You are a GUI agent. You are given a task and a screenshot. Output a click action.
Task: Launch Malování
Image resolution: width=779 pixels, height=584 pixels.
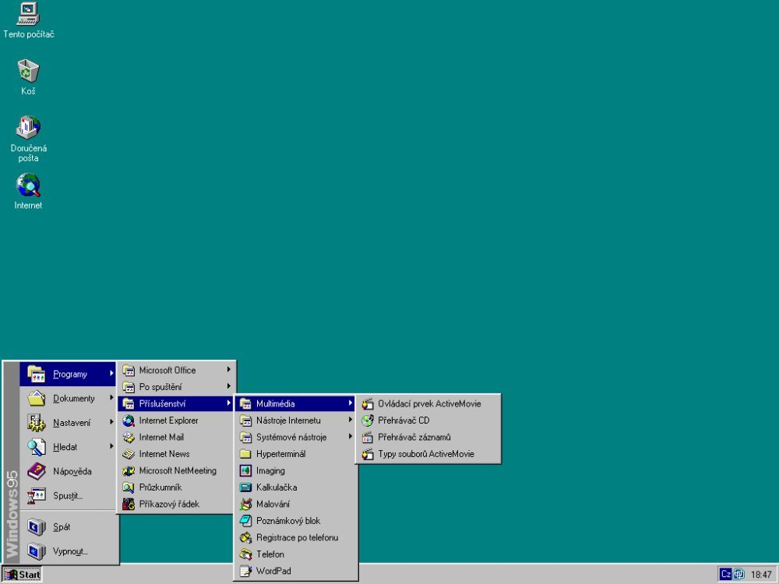[x=295, y=504]
